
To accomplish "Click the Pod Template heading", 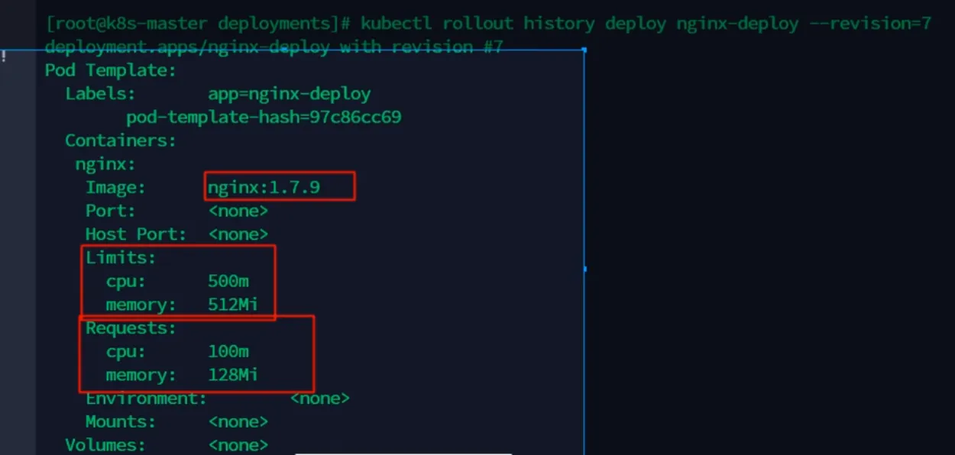I will point(111,70).
